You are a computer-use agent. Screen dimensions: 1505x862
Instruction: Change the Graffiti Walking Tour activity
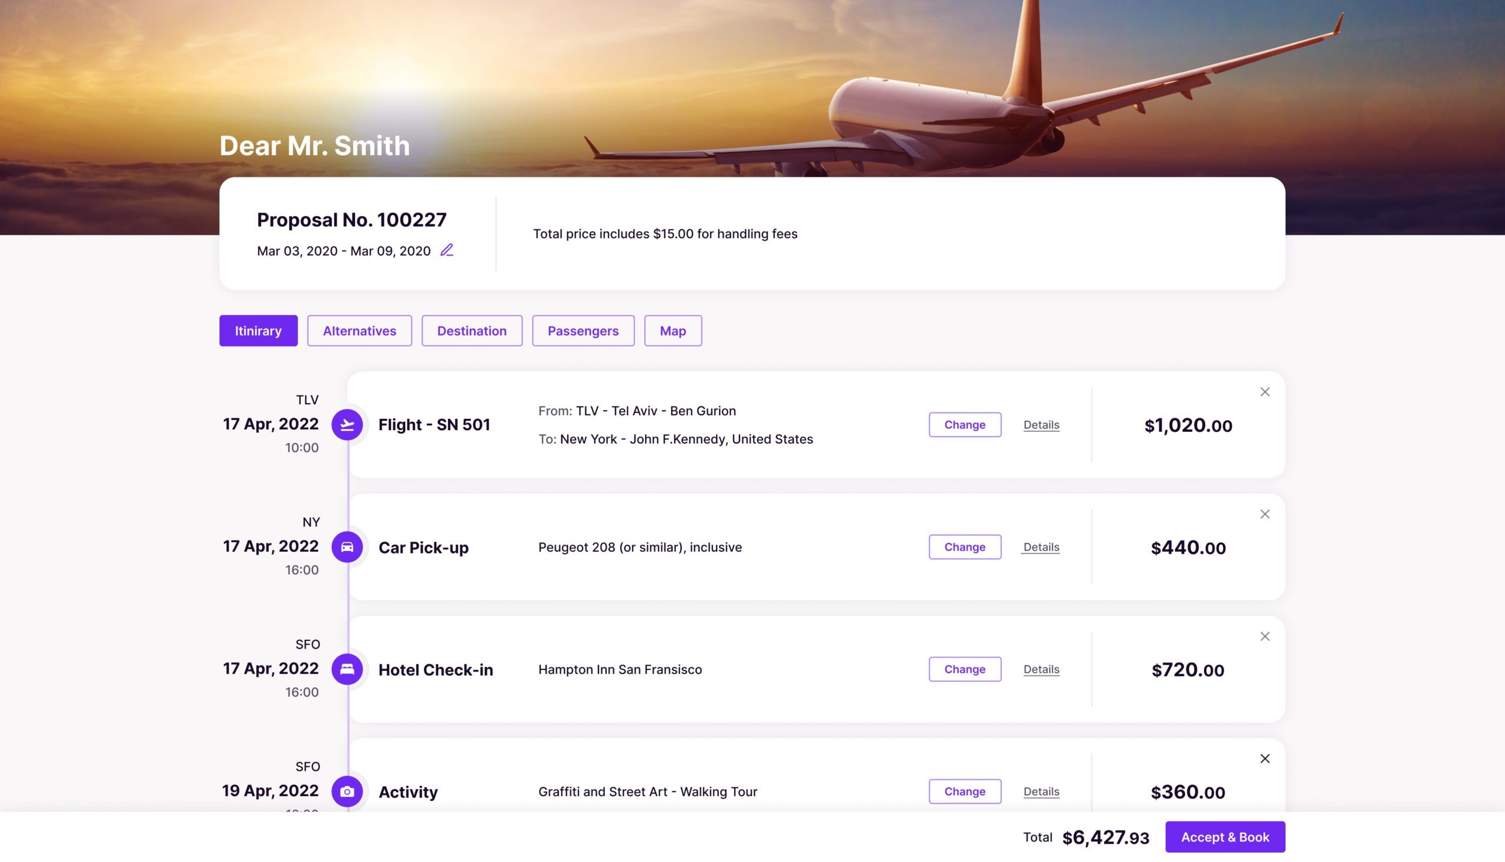coord(964,791)
